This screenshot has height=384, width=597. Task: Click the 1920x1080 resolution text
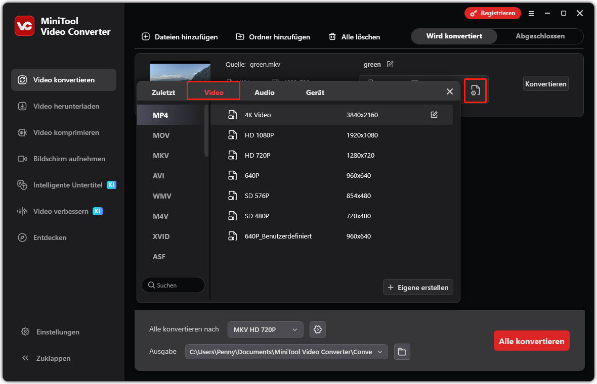362,135
